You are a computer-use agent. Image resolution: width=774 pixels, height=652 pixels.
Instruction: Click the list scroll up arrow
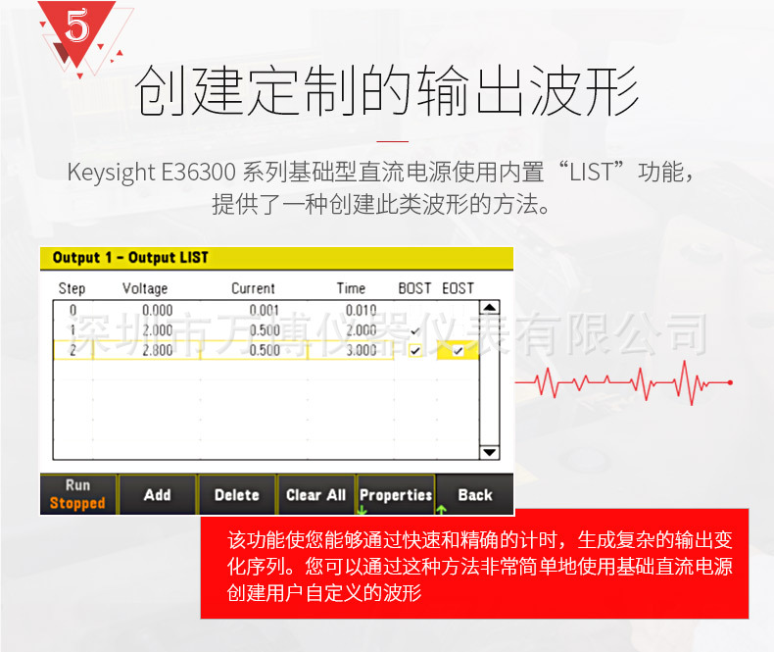pos(490,307)
